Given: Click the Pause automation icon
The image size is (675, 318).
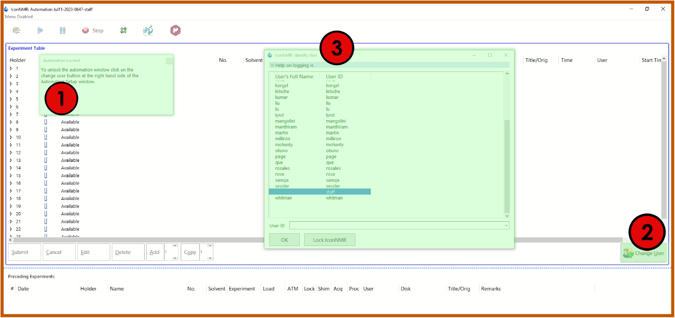Looking at the screenshot, I should pyautogui.click(x=63, y=31).
